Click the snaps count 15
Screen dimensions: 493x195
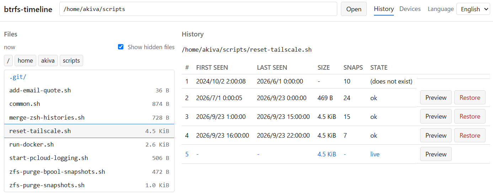[347, 116]
